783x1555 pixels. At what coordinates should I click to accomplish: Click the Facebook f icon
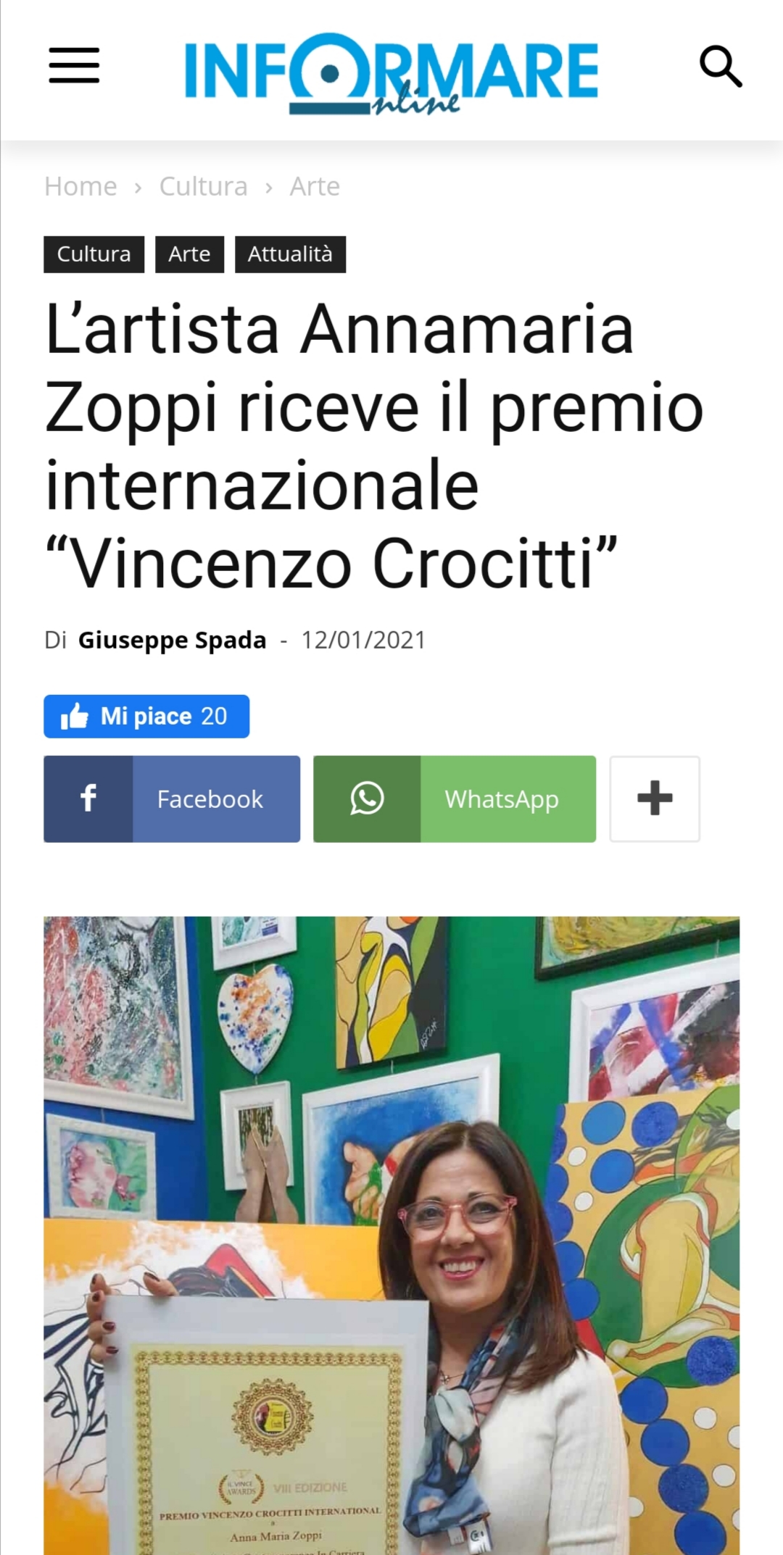[x=88, y=799]
